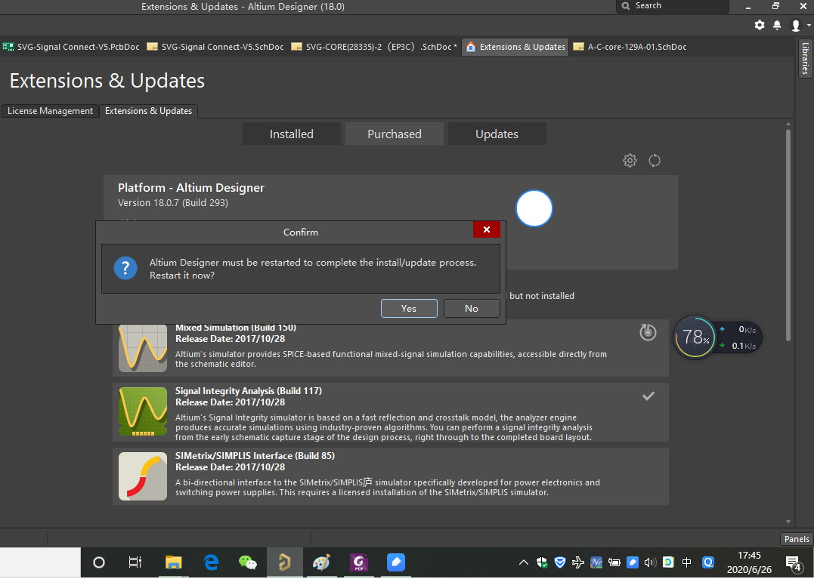Show hidden system tray icons

pyautogui.click(x=524, y=562)
